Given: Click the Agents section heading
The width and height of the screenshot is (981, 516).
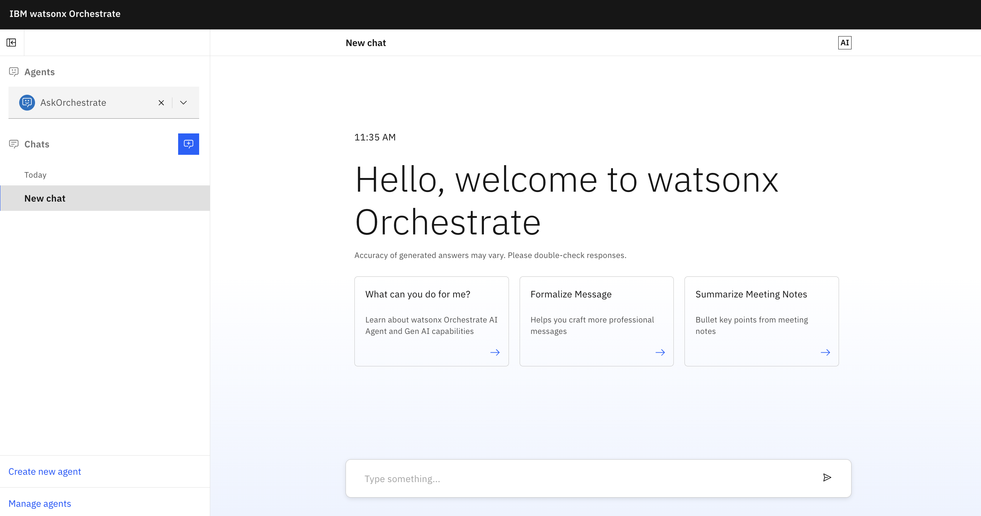Looking at the screenshot, I should point(39,72).
